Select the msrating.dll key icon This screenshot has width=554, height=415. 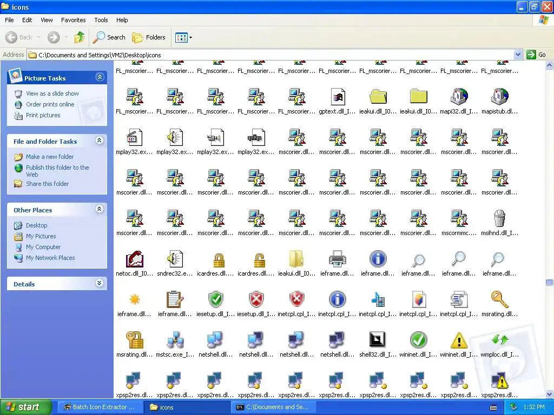(499, 299)
